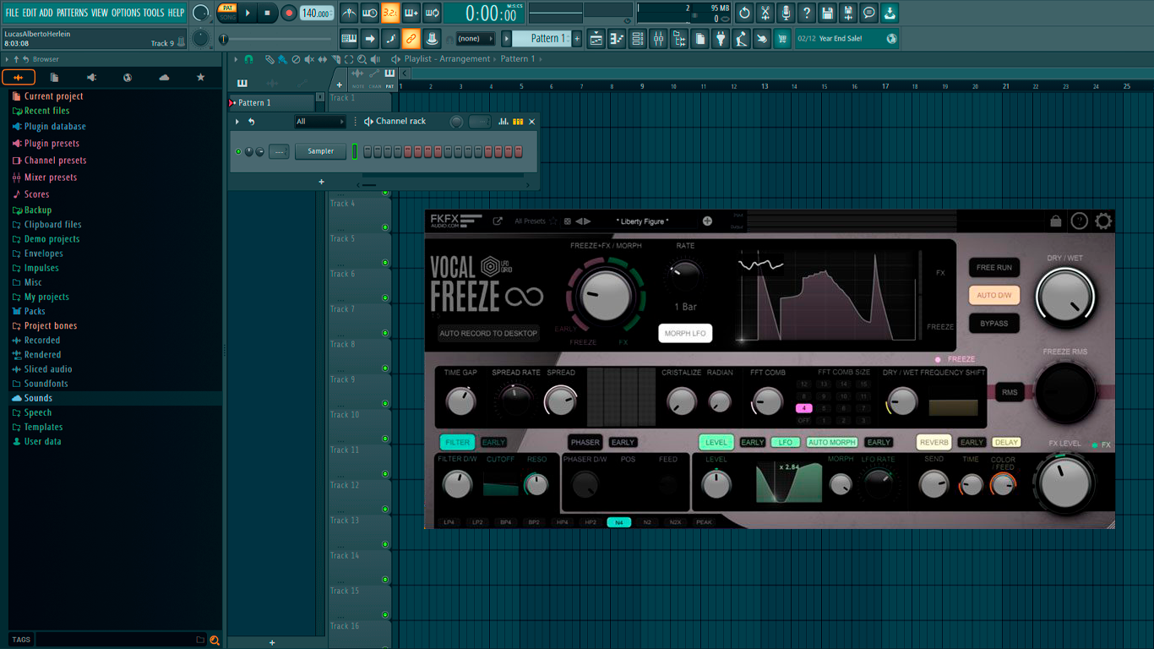Toggle the DELAY button
This screenshot has height=649, width=1154.
[1006, 442]
